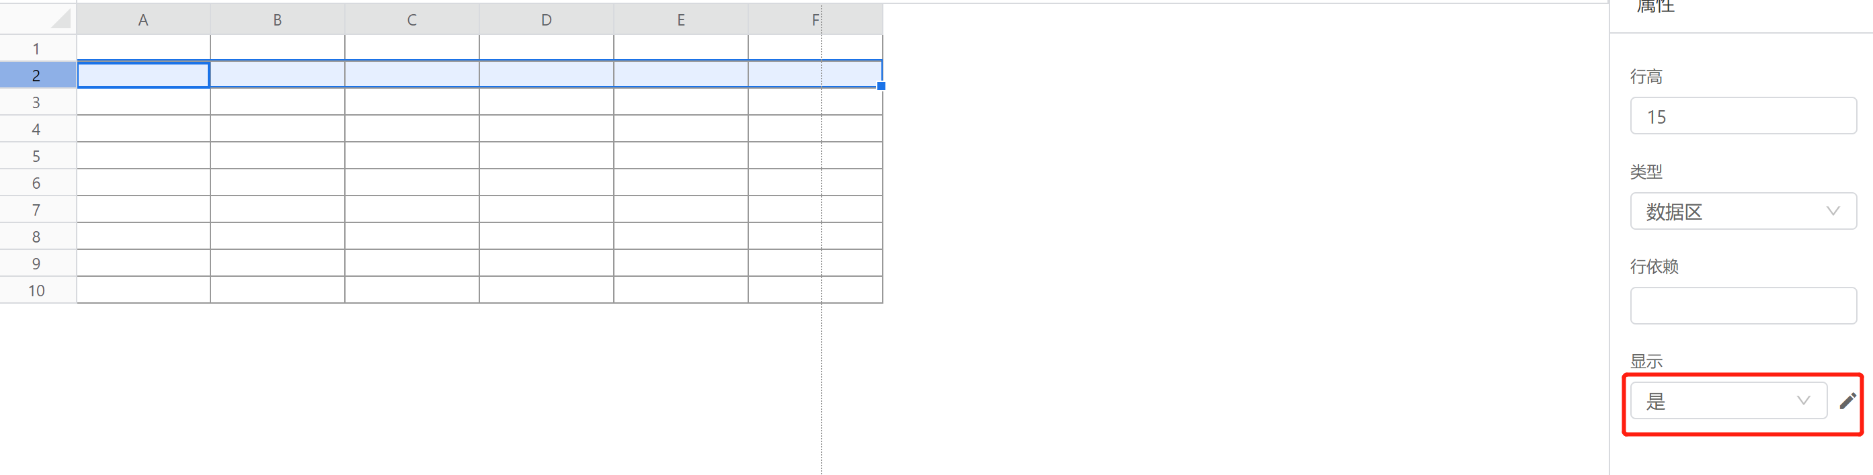Select column header A
The image size is (1873, 475).
coord(143,19)
